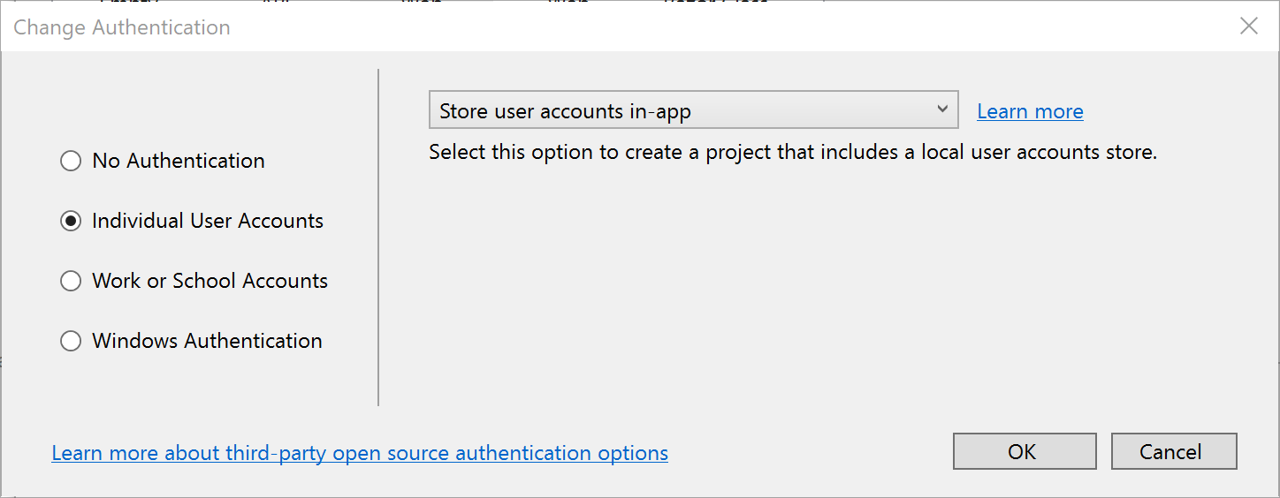Focus the 'Store user accounts in-app' combo text
1280x498 pixels.
(565, 111)
